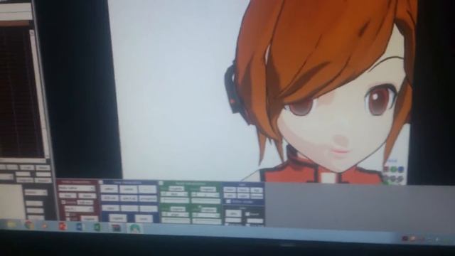This screenshot has height=256, width=455.
Task: Open the second dropdown in the red model panel
Action: tap(78, 209)
